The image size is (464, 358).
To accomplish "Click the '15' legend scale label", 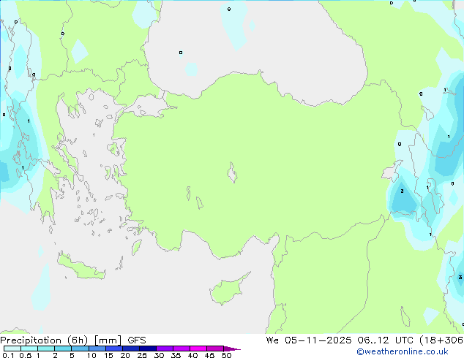I will click(108, 355).
